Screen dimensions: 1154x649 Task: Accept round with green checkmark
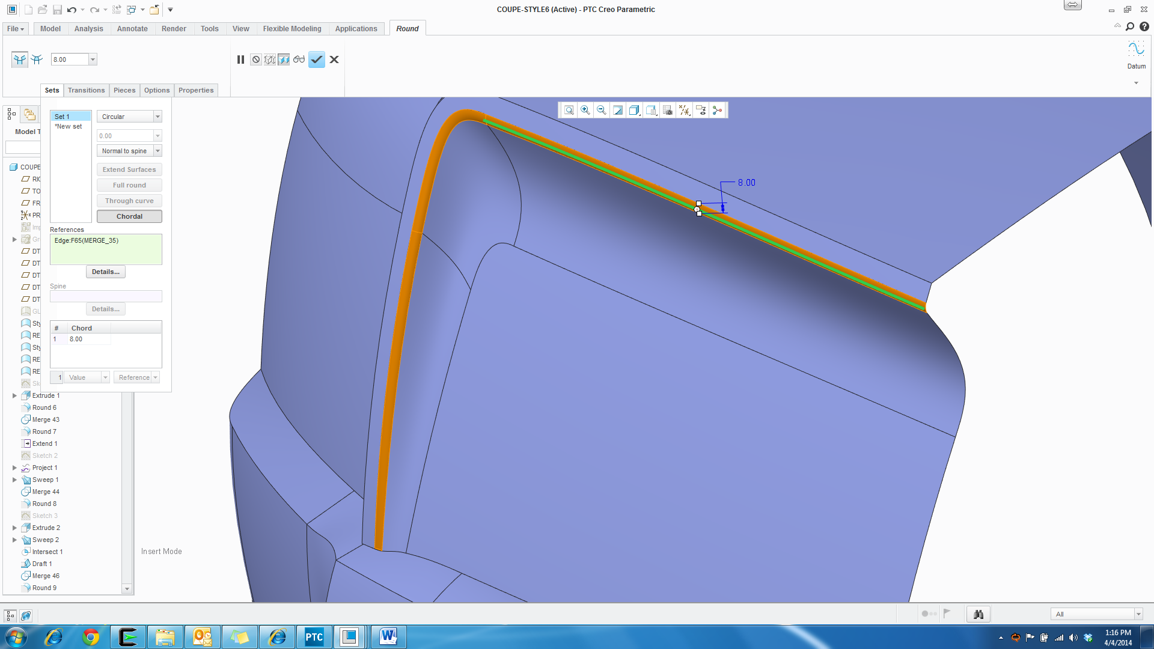[x=317, y=59]
